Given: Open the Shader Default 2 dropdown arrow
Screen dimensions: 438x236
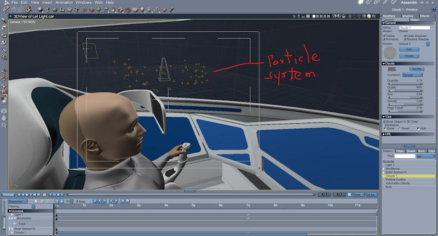Looking at the screenshot, I should [x=428, y=44].
